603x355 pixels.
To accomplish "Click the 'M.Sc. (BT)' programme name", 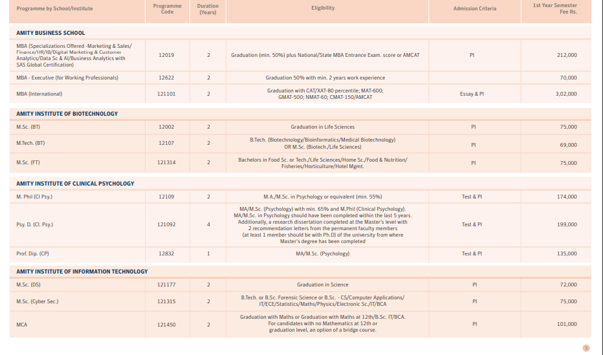I will click(x=28, y=127).
